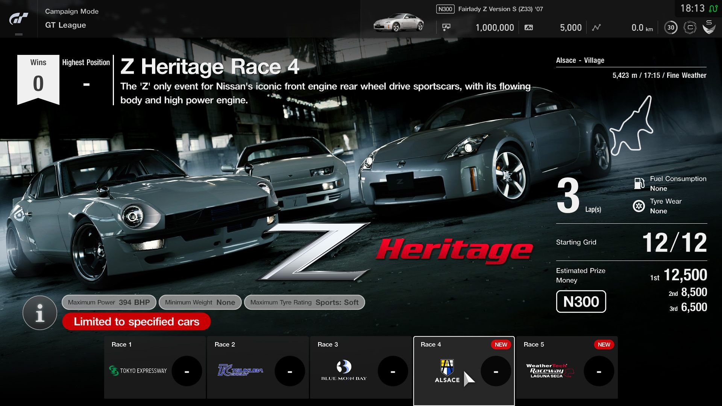722x406 pixels.
Task: Click the Tokyo Expressway circuit logo
Action: pyautogui.click(x=138, y=371)
